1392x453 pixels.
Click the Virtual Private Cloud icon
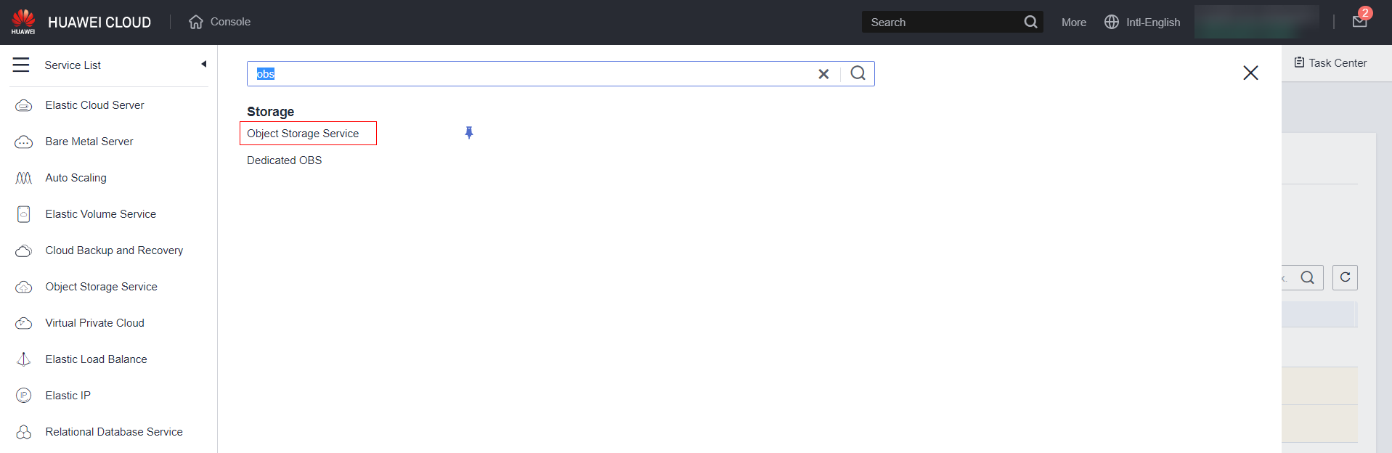click(24, 323)
